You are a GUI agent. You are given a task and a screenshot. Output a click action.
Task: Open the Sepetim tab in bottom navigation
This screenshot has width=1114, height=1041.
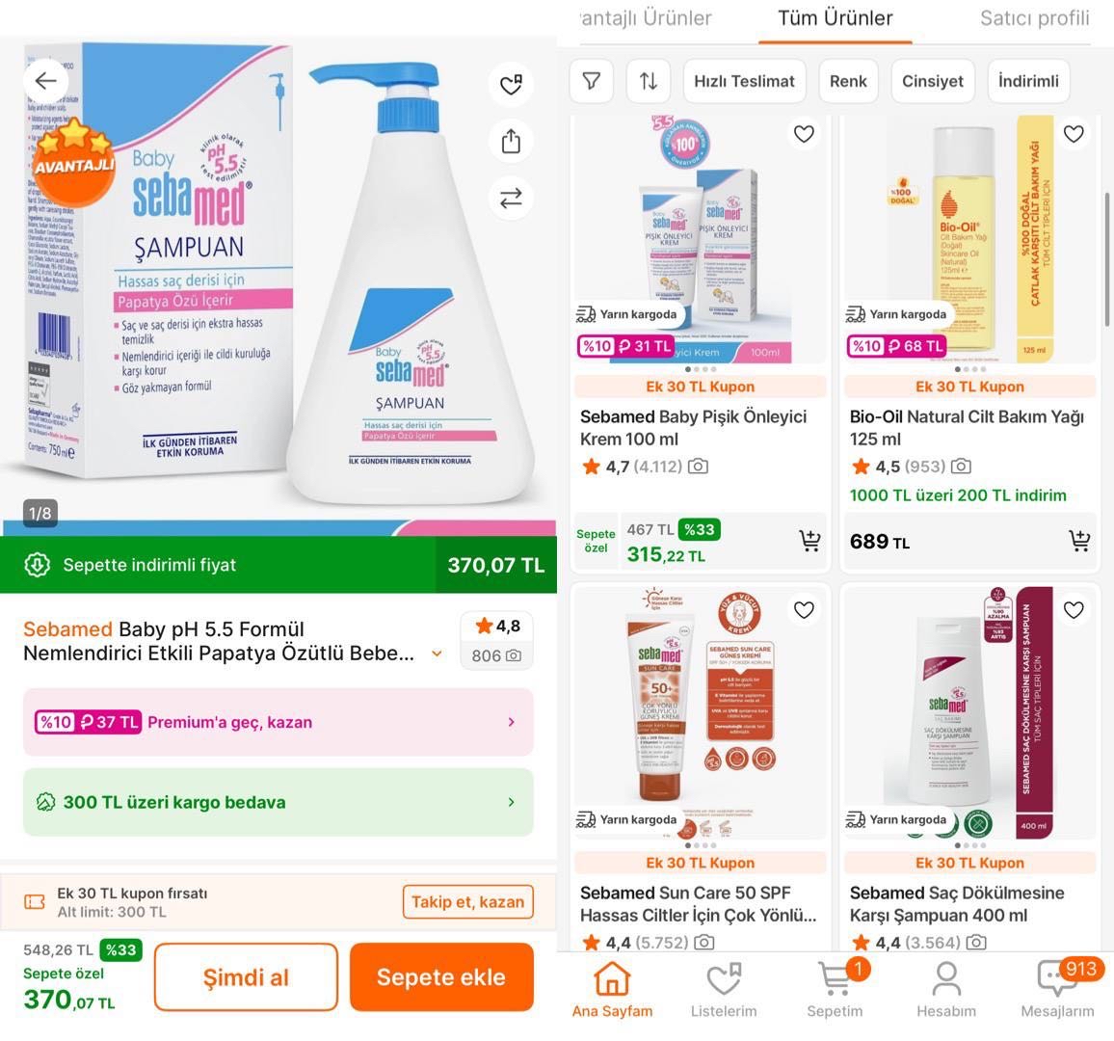pyautogui.click(x=835, y=990)
